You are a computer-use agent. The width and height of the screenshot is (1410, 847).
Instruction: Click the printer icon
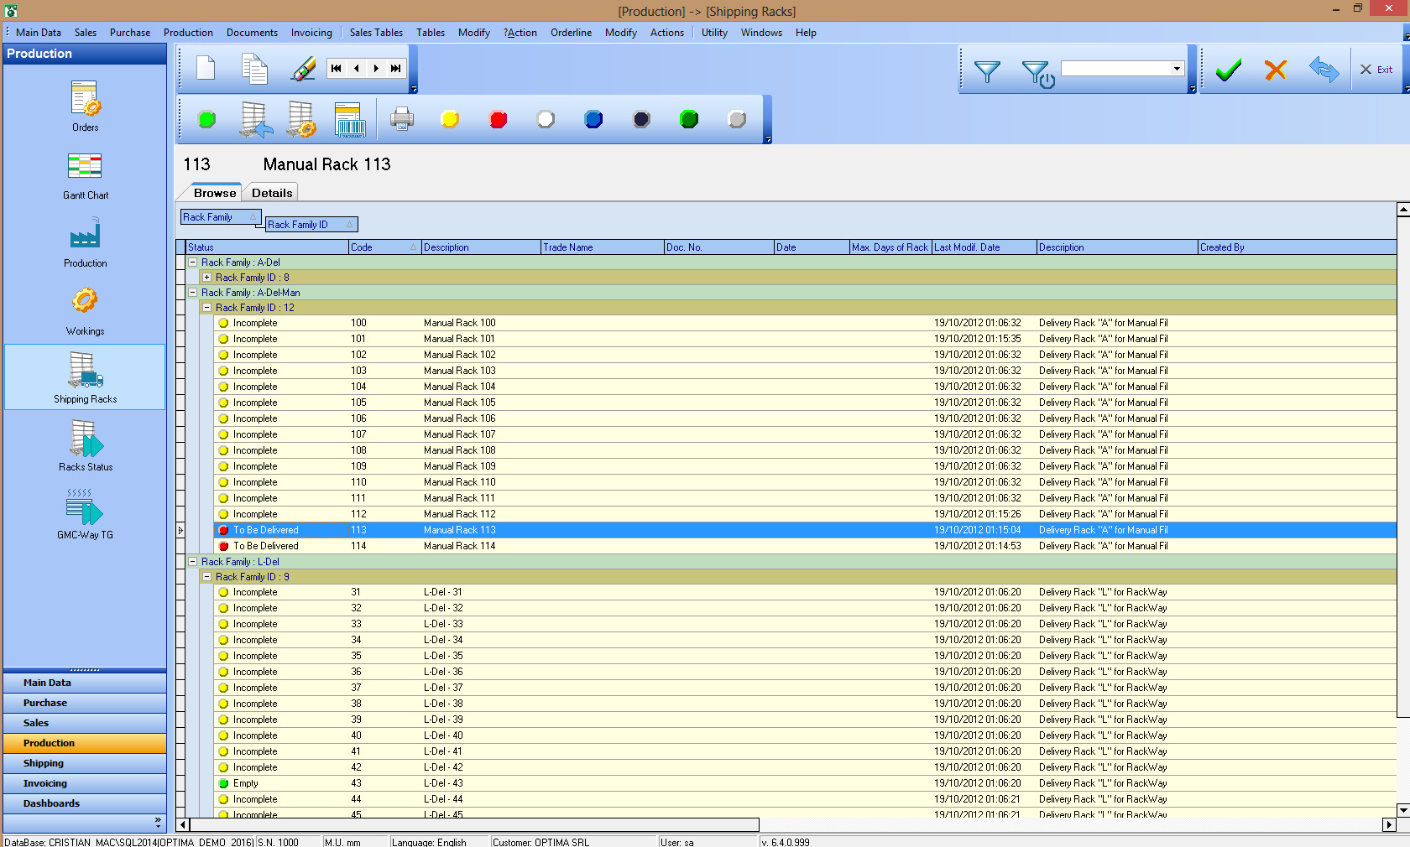pos(402,119)
